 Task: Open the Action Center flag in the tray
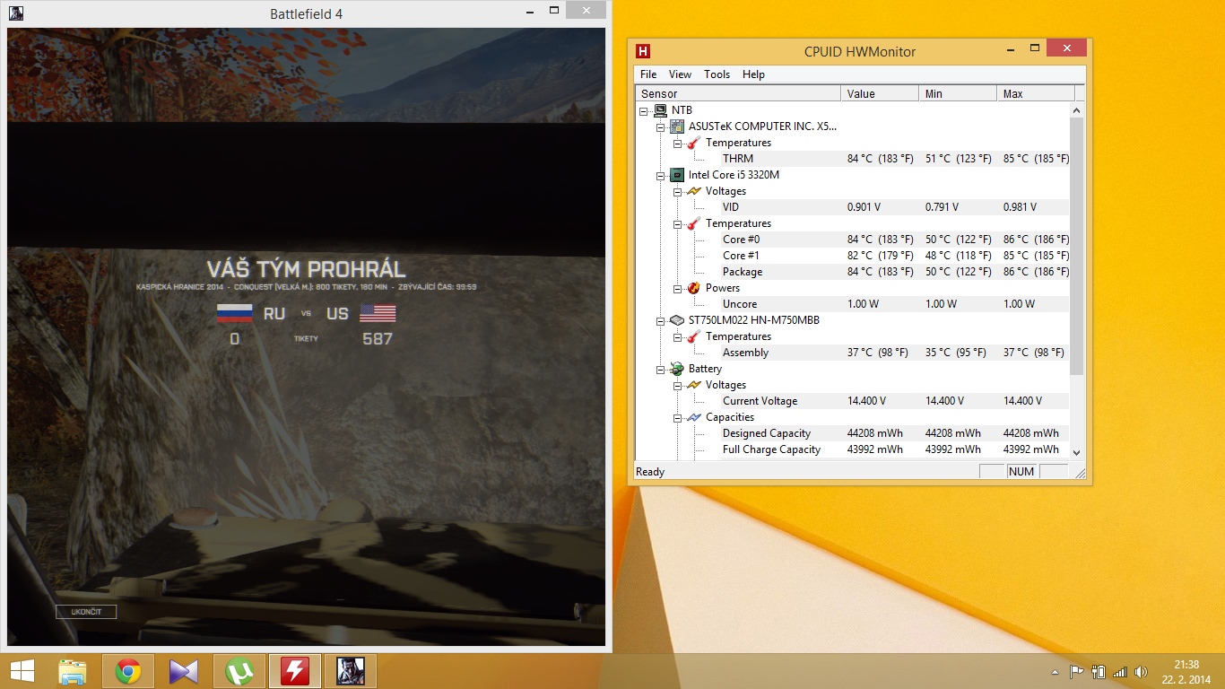tap(1077, 671)
